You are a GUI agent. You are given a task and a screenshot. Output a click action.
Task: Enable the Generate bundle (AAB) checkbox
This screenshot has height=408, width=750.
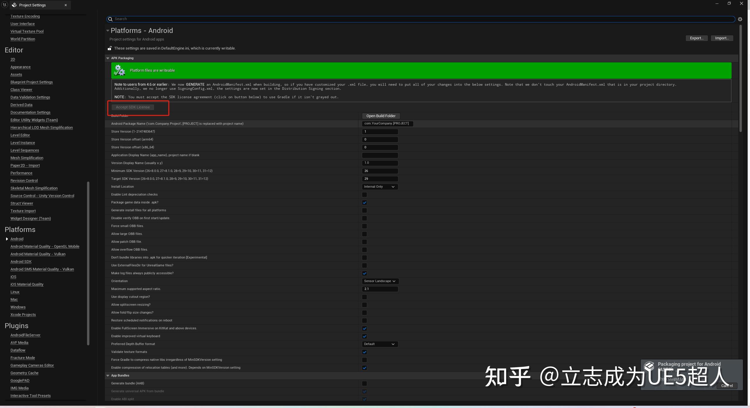click(x=364, y=383)
